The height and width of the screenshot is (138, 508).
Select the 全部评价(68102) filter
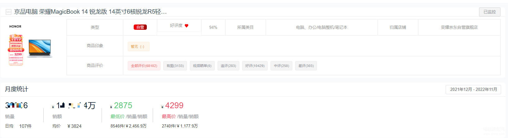pos(144,66)
